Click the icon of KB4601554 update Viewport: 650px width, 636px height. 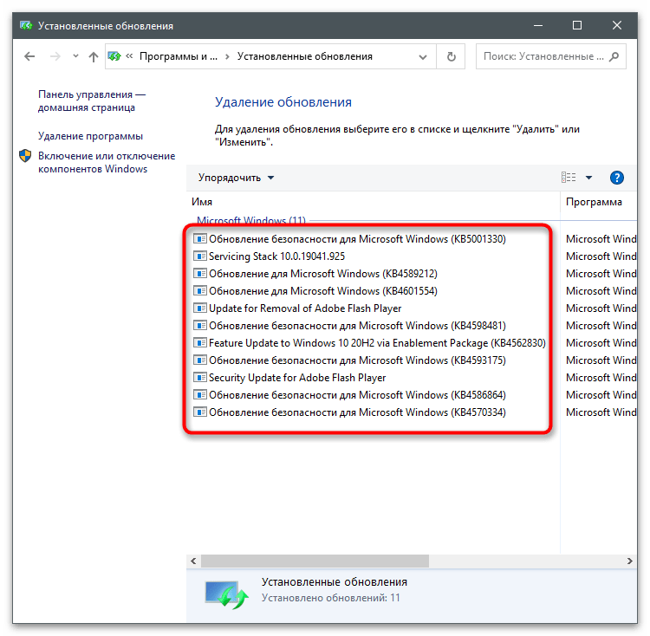[x=200, y=291]
